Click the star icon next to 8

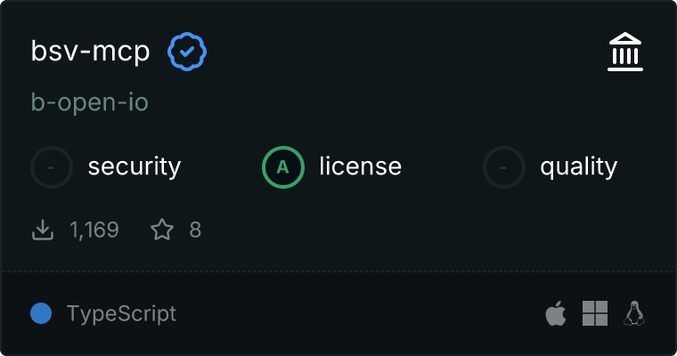point(162,231)
